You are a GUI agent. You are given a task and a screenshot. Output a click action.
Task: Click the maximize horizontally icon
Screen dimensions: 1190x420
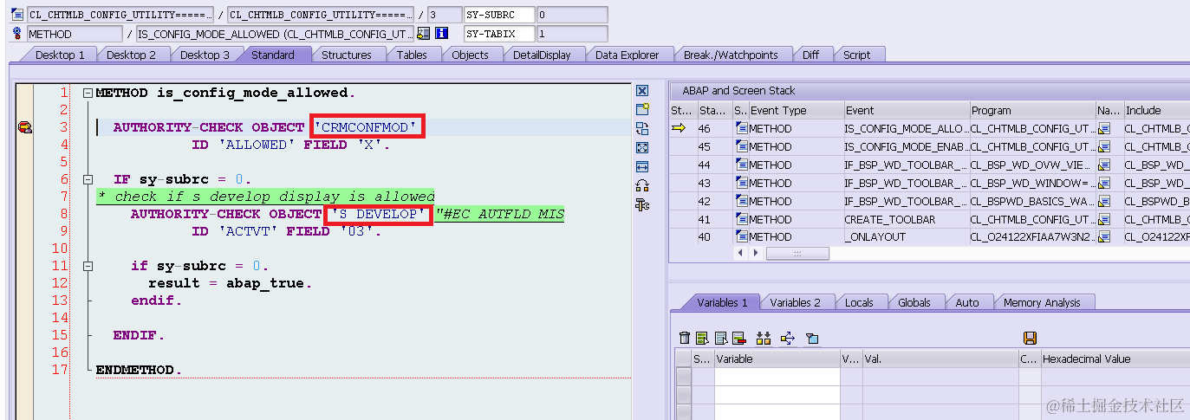642,166
